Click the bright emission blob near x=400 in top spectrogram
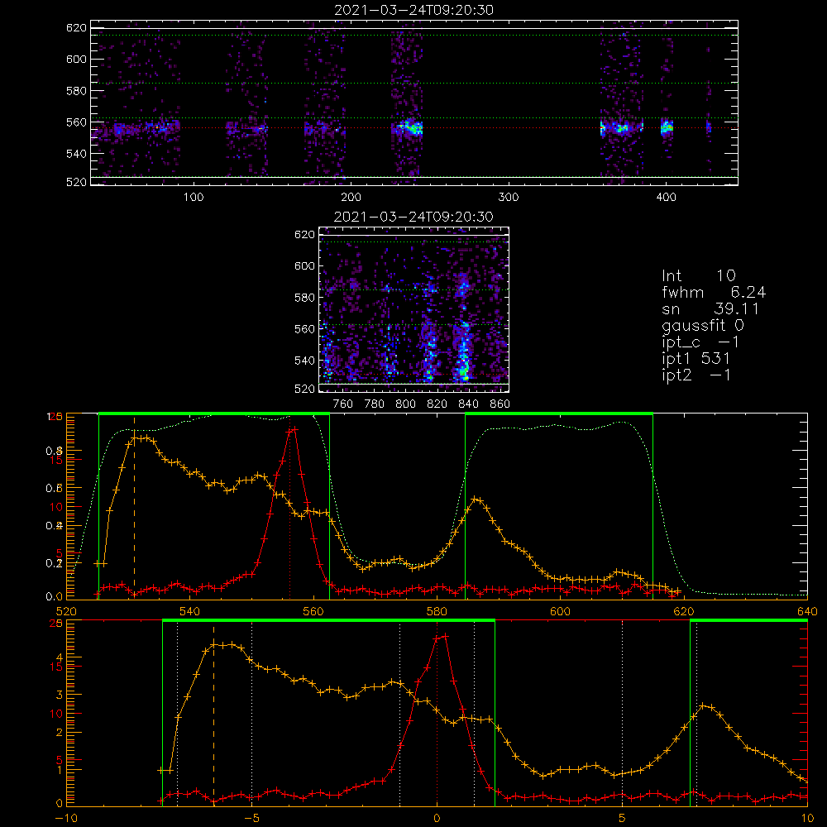 667,127
